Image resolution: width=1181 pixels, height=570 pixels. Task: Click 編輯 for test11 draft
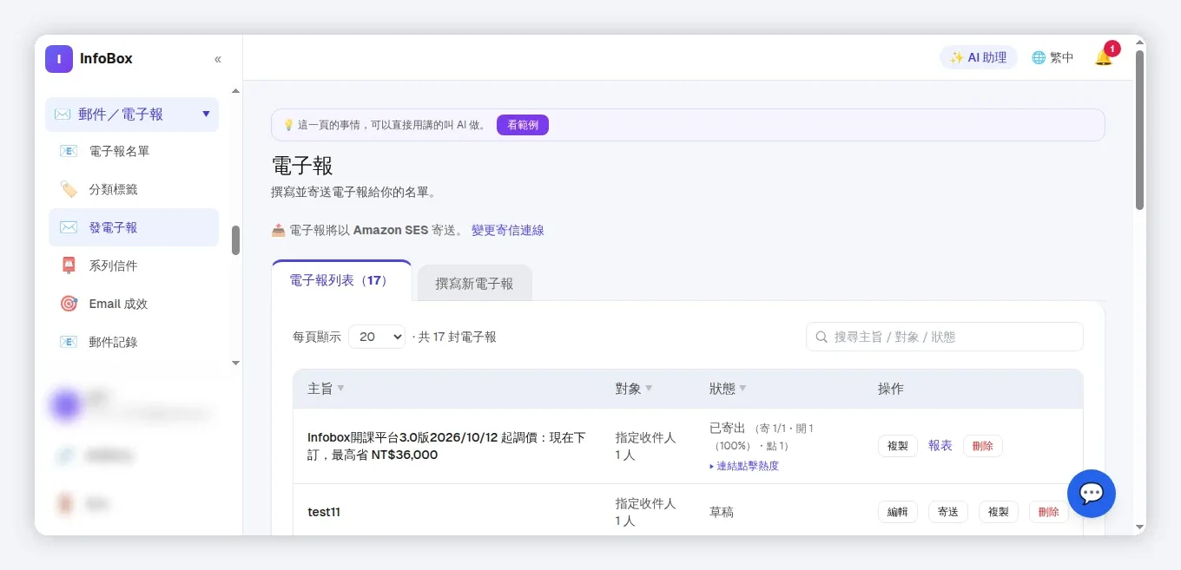898,512
